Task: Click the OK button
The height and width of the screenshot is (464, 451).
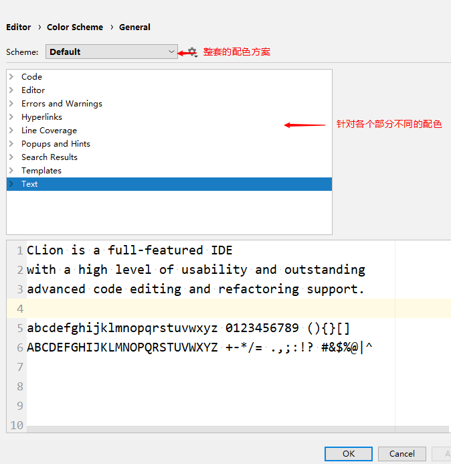Action: (348, 453)
